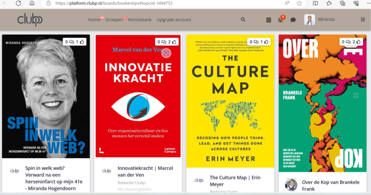Image resolution: width=371 pixels, height=195 pixels.
Task: Like the Spin in welk web card
Action: [x=82, y=42]
